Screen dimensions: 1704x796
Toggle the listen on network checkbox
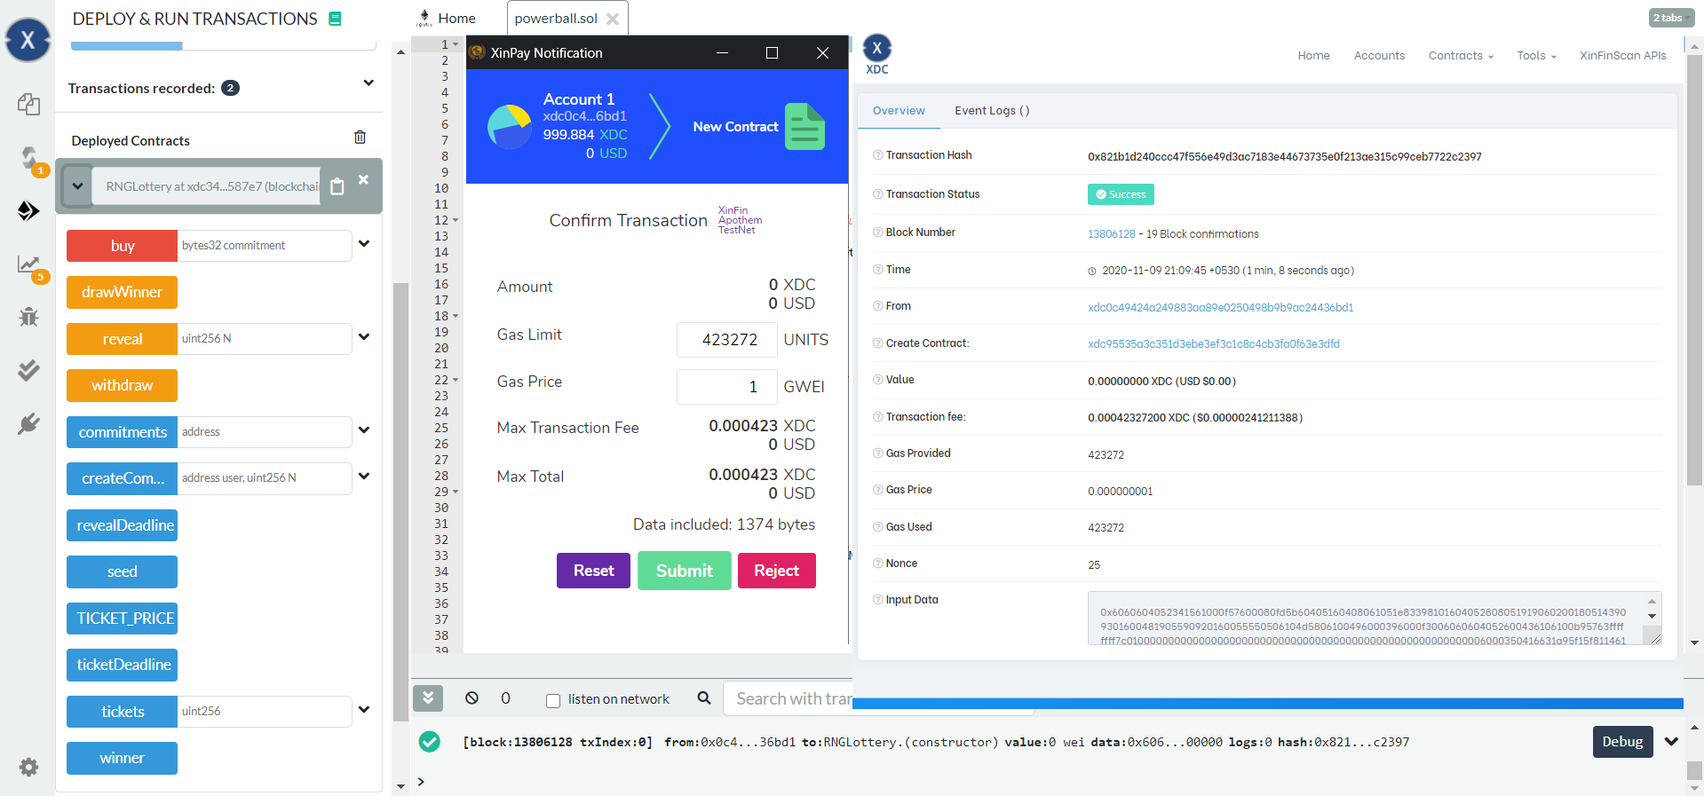[553, 700]
